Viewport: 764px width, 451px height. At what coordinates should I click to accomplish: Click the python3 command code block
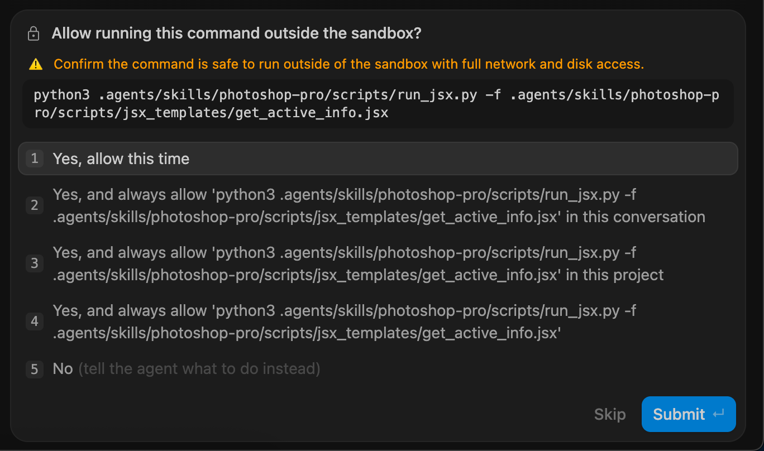coord(378,104)
